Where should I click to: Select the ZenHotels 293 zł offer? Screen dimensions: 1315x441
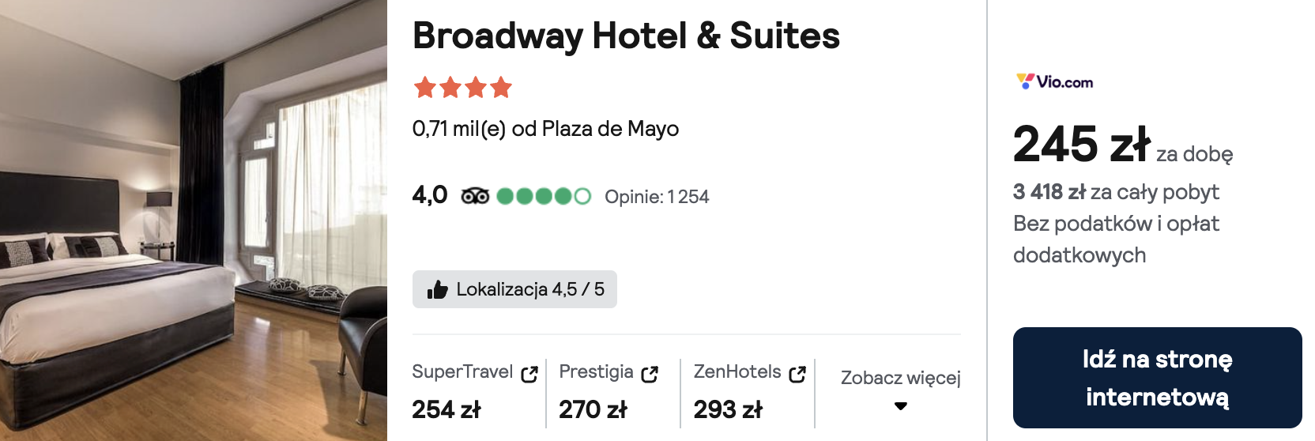[x=728, y=409]
